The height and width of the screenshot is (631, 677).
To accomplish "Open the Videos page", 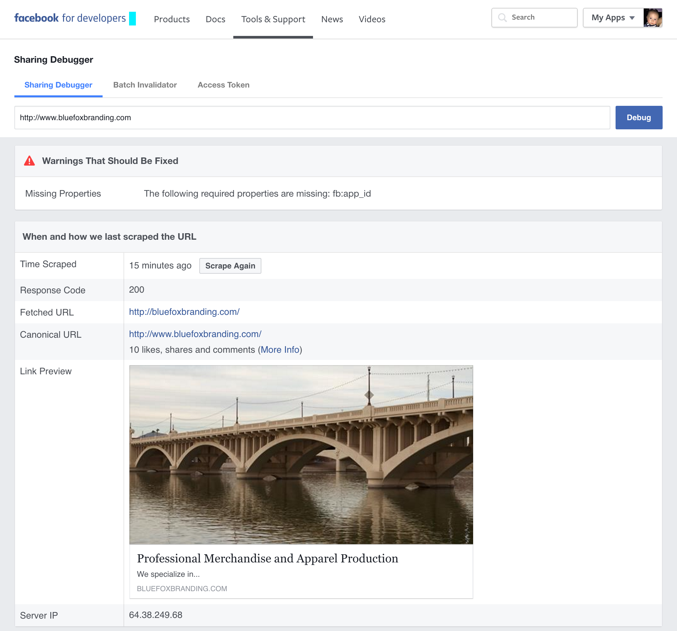I will click(372, 19).
